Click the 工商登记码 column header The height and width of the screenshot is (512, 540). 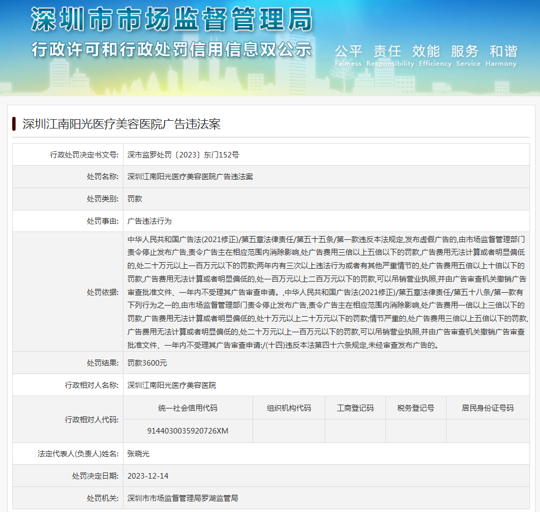coord(355,408)
